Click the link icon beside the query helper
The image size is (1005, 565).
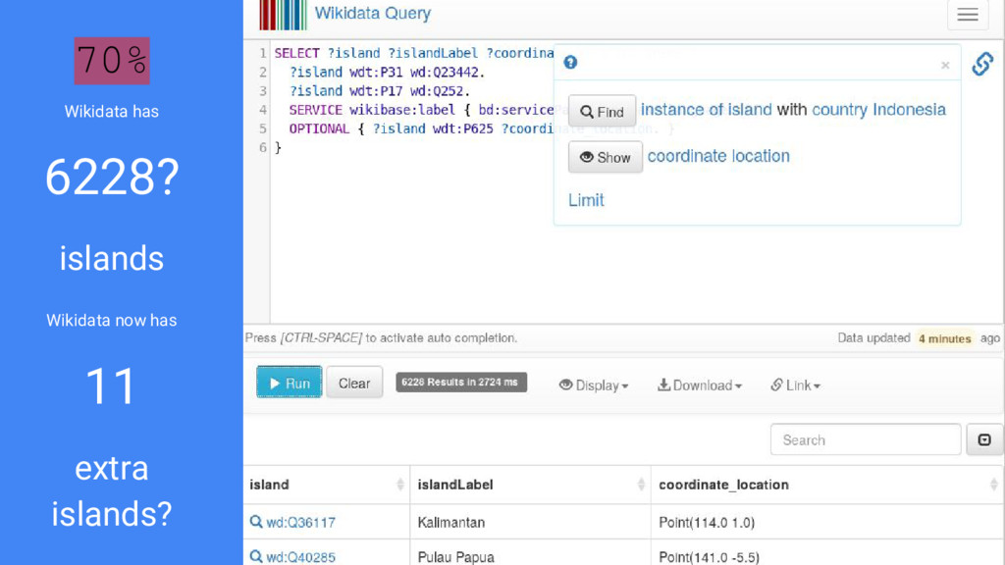tap(982, 64)
